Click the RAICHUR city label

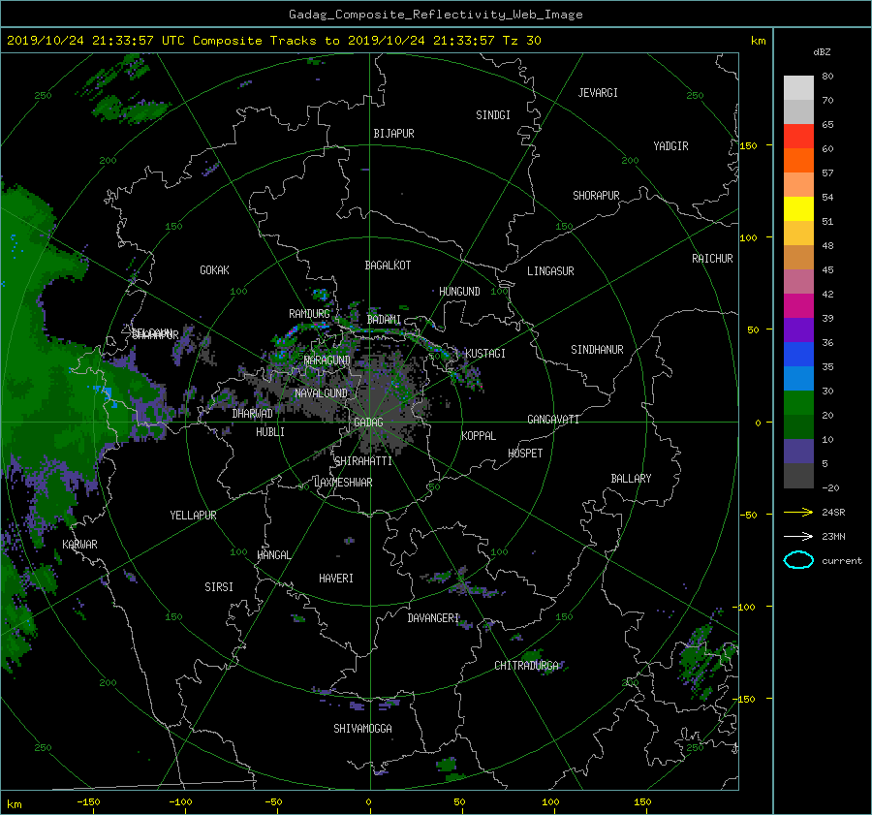point(712,259)
